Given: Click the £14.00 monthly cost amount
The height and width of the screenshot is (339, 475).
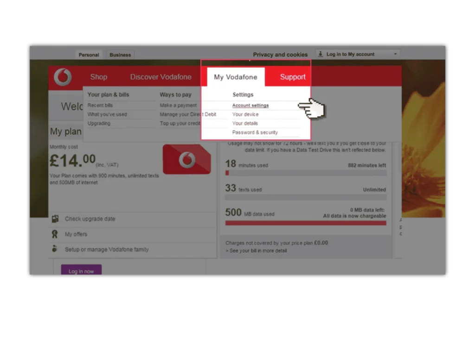Looking at the screenshot, I should tap(73, 160).
